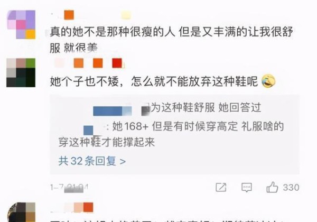
Task: Open the blue blurred replier name before 为这种鞋舒服
Action: pyautogui.click(x=113, y=111)
